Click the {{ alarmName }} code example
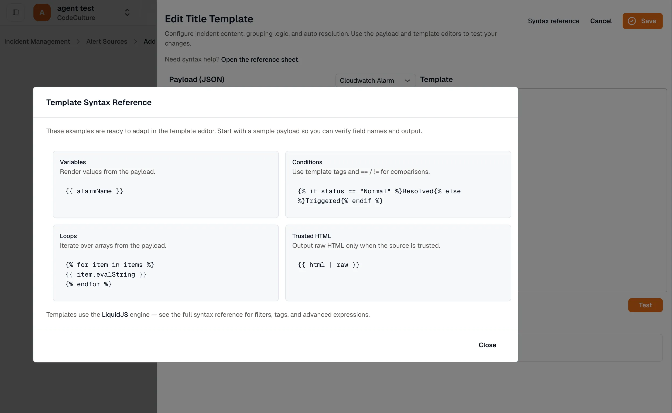This screenshot has width=672, height=413. 94,191
